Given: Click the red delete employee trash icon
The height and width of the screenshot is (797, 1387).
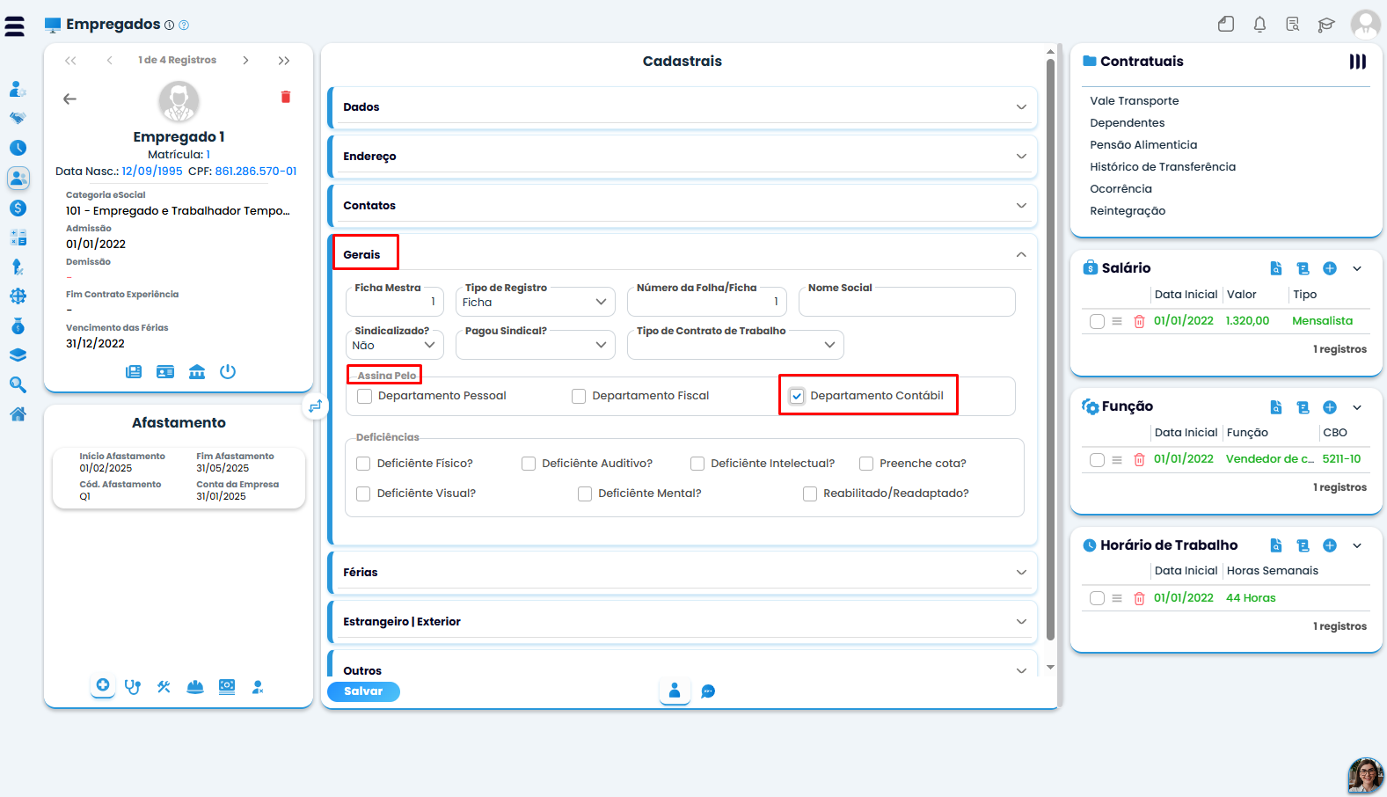Looking at the screenshot, I should [286, 97].
